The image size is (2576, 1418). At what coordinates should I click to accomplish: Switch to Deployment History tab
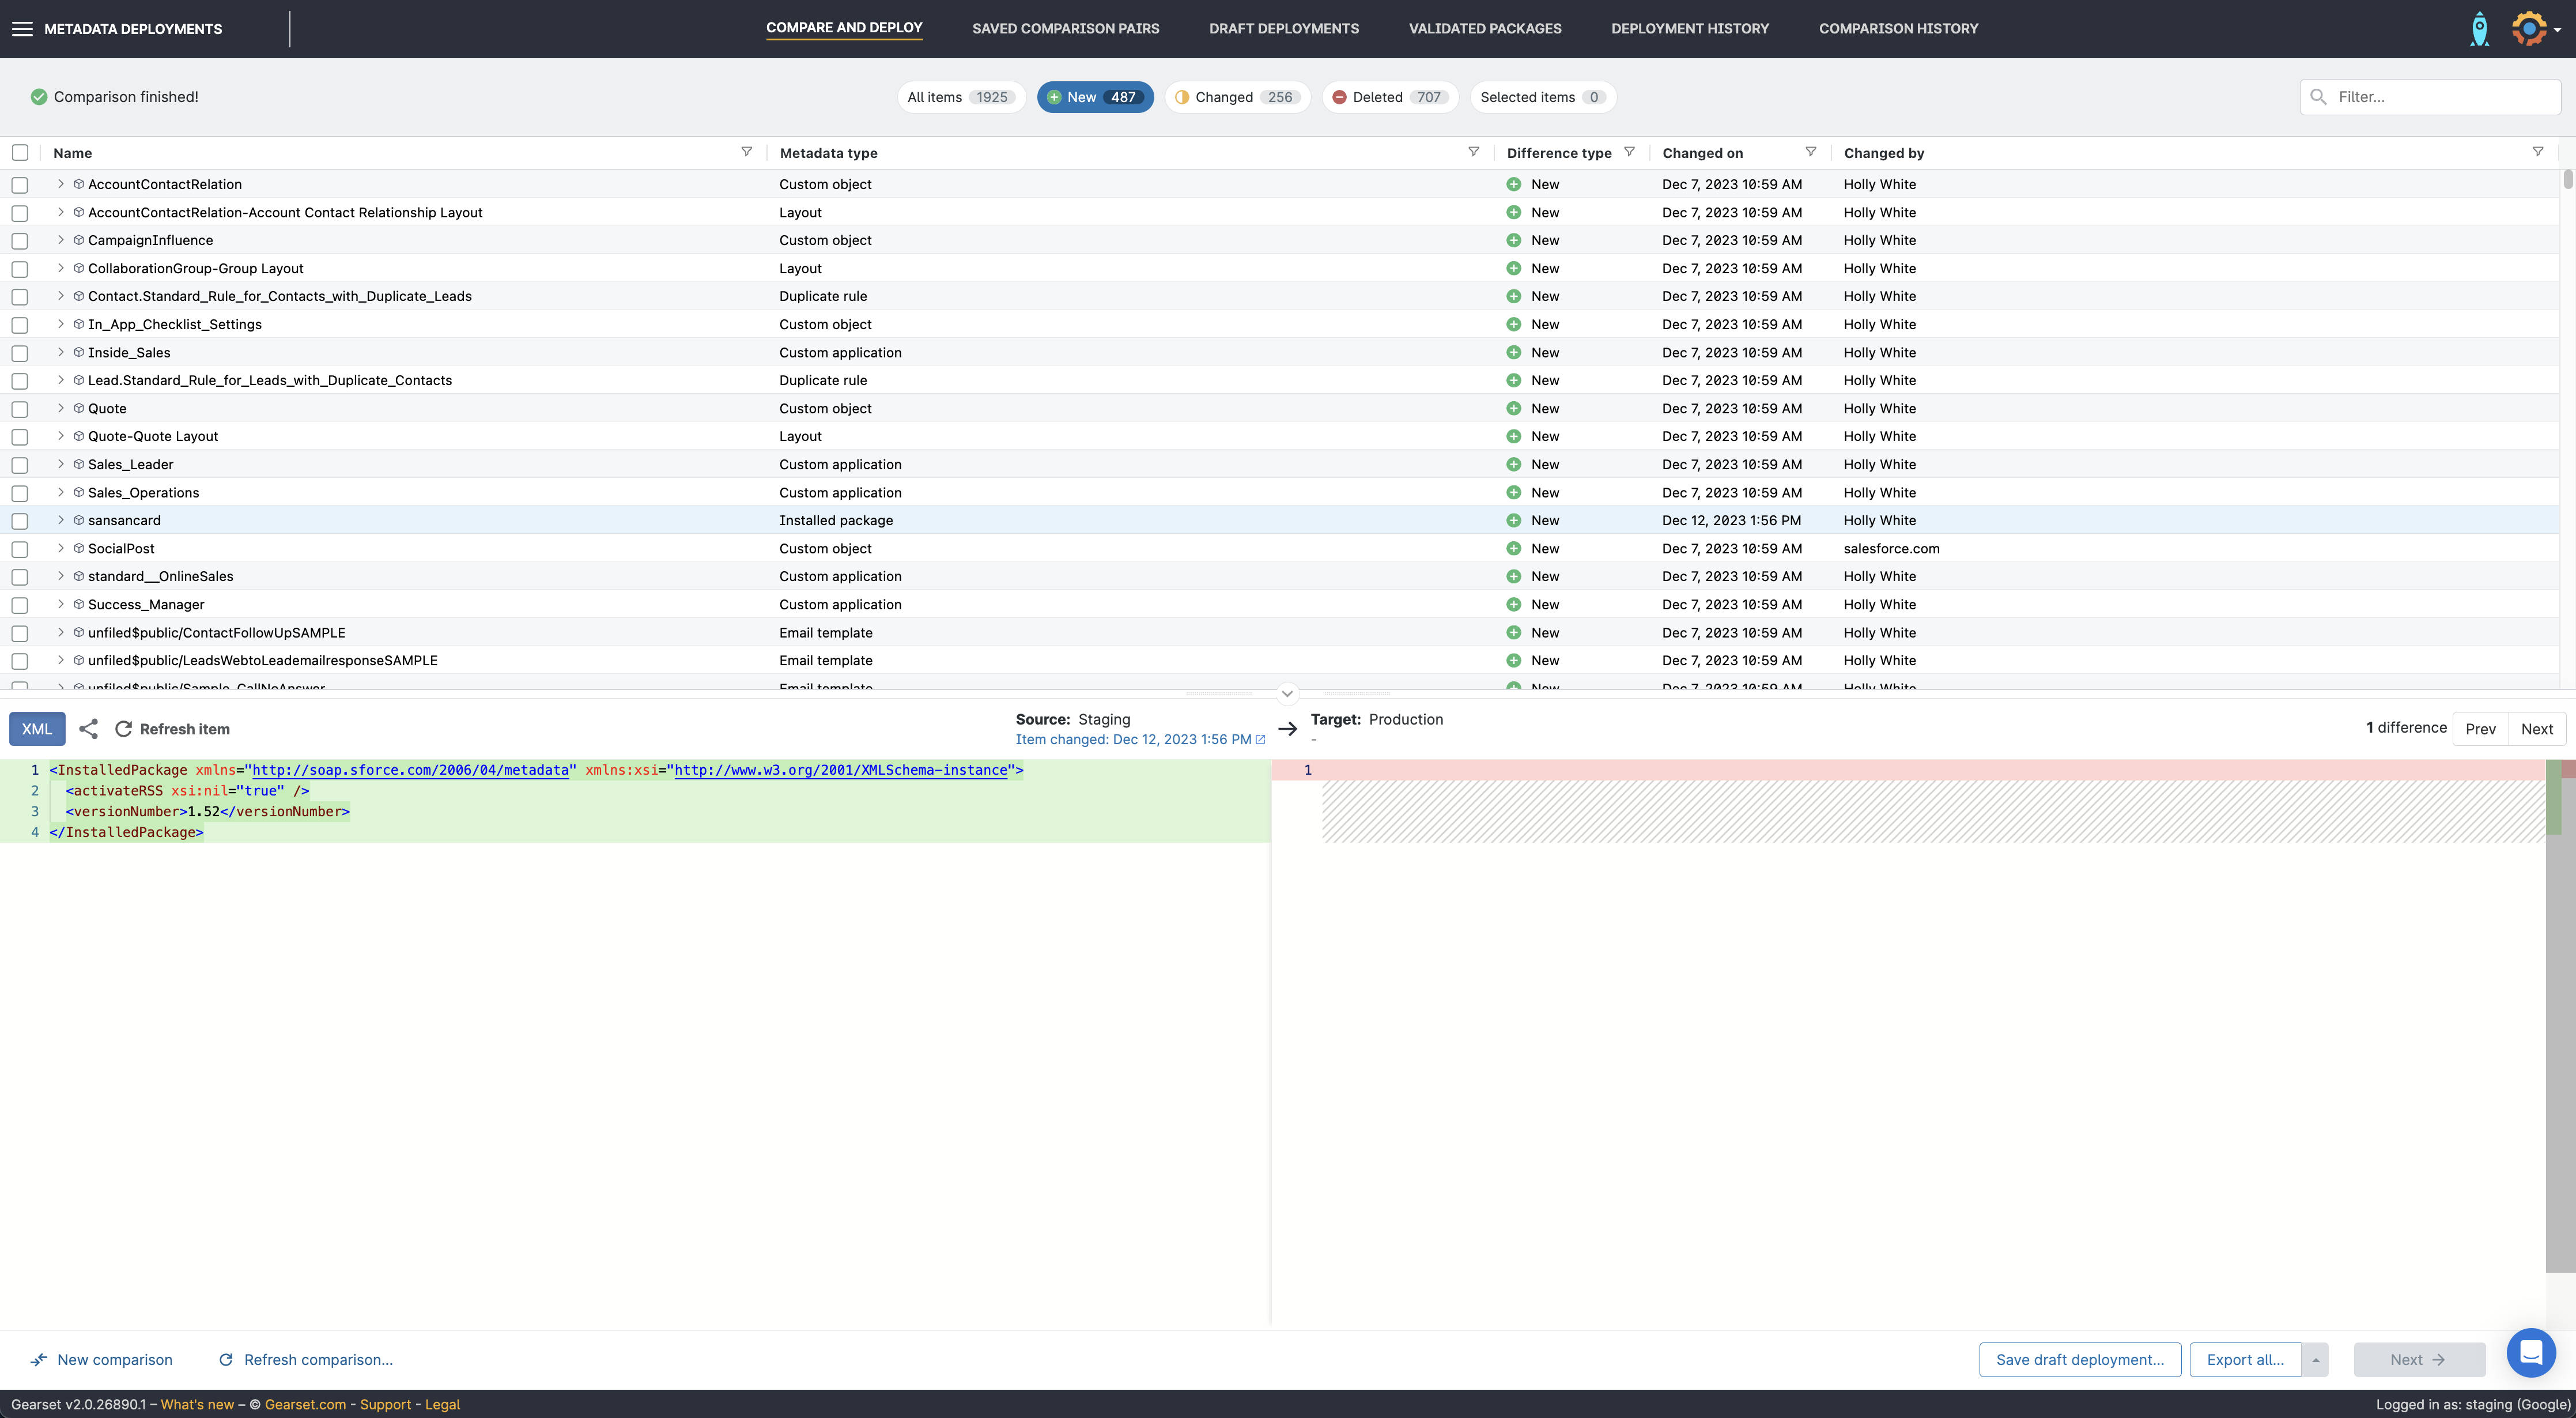[x=1689, y=29]
